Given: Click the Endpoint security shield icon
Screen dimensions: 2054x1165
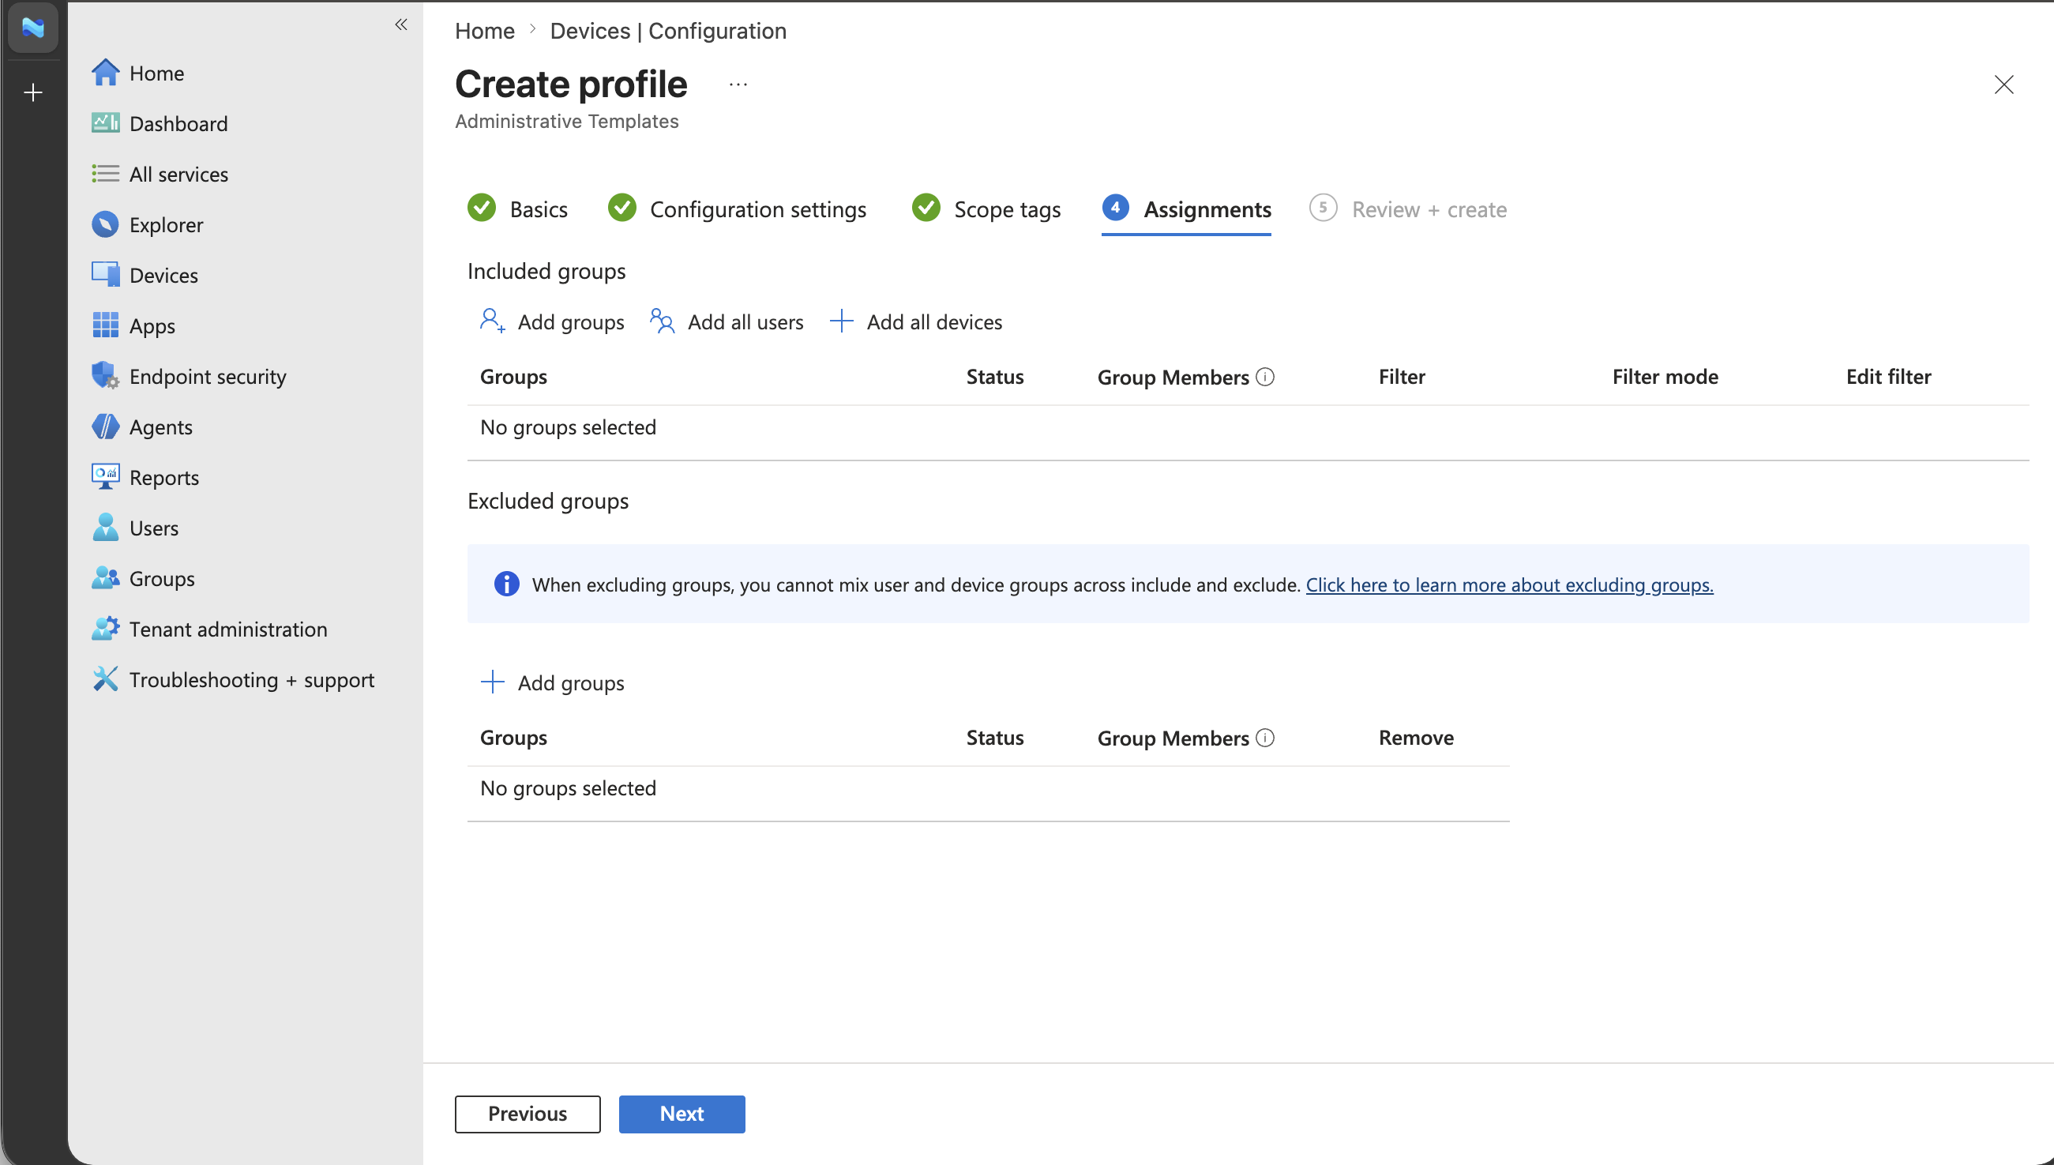Looking at the screenshot, I should click(x=105, y=376).
